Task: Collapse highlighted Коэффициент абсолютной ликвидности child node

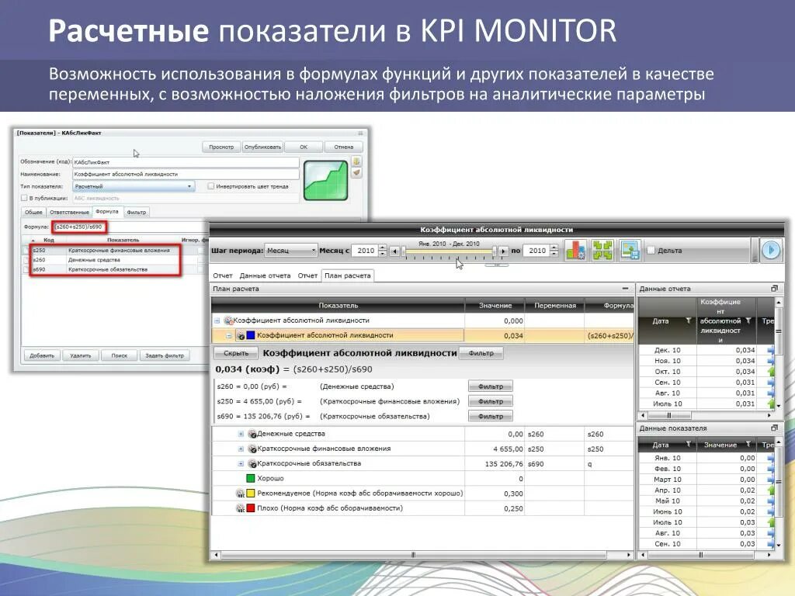Action: pos(229,335)
